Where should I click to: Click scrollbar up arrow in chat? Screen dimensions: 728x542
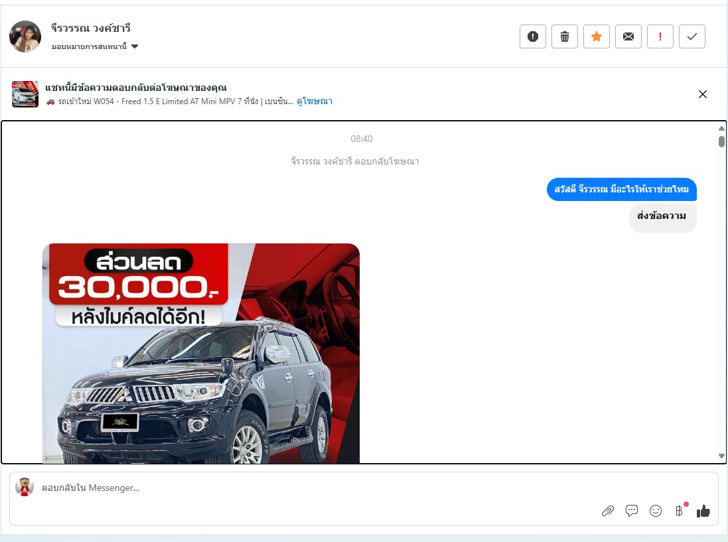pos(721,129)
